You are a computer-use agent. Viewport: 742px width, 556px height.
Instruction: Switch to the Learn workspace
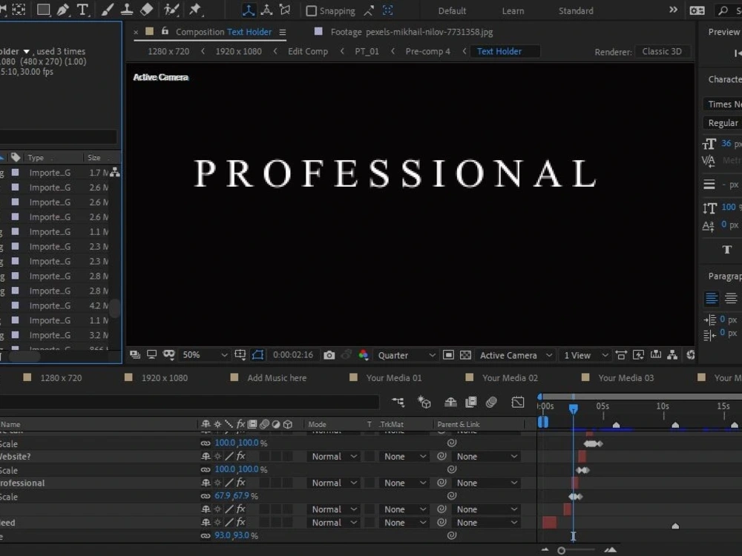coord(513,10)
